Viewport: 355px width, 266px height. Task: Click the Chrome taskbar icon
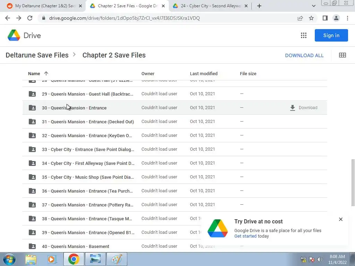pos(73,259)
